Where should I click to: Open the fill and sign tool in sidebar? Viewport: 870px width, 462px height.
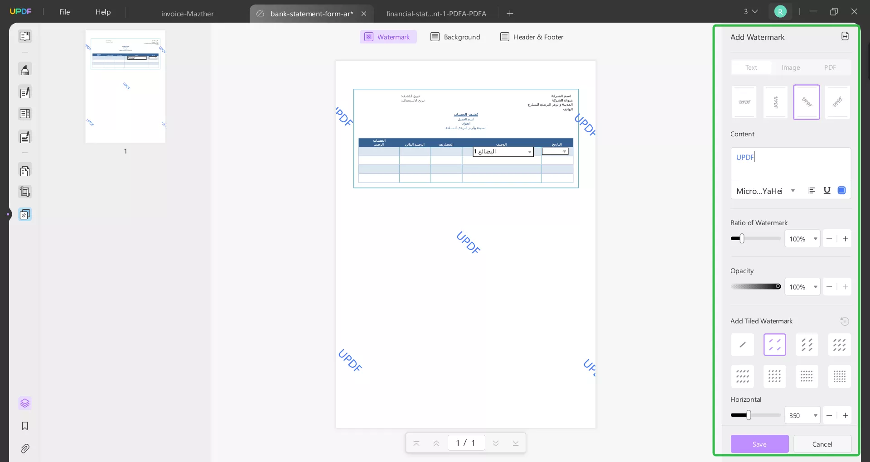pos(25,137)
